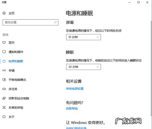Screen dimensions: 152x129
Task: Open the 其他电源设置 link
Action: 75,89
